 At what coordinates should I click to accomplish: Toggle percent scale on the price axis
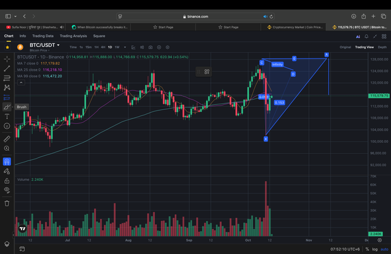(367, 249)
